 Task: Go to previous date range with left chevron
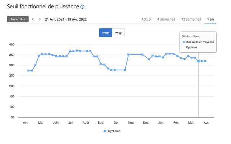click(x=33, y=19)
